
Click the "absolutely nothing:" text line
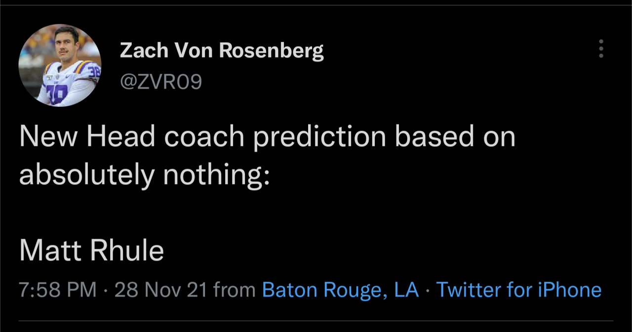click(x=145, y=174)
